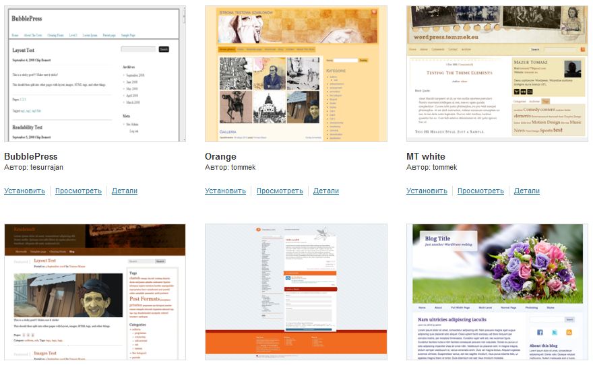Image resolution: width=593 pixels, height=365 pixels.
Task: Install the BubblePress theme
Action: 24,191
